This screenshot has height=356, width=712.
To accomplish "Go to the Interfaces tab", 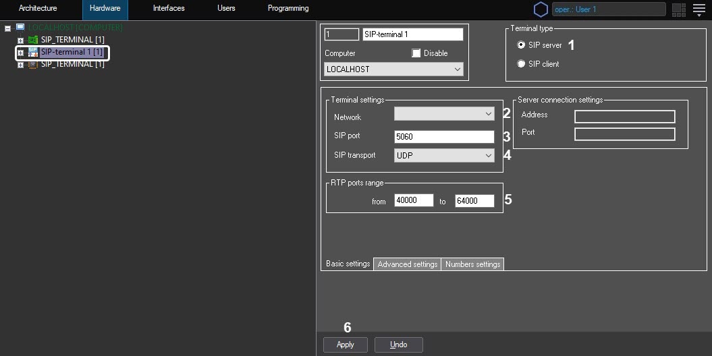I will coord(169,9).
